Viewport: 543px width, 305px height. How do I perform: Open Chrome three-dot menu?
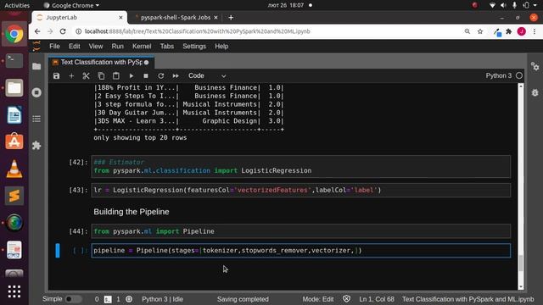(x=535, y=31)
